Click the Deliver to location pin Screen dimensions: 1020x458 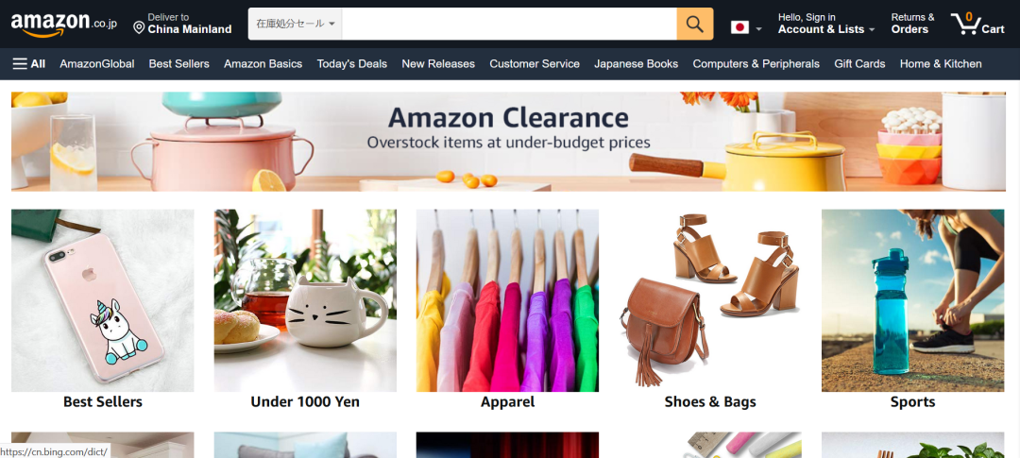pyautogui.click(x=139, y=27)
